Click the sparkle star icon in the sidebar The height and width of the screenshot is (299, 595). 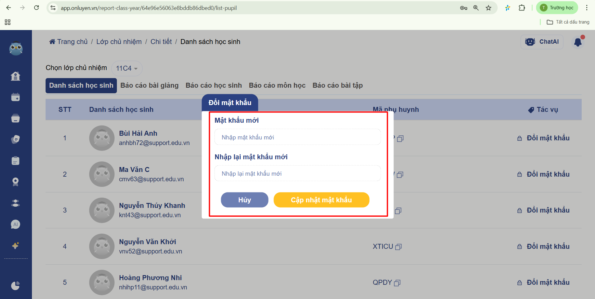(x=16, y=245)
